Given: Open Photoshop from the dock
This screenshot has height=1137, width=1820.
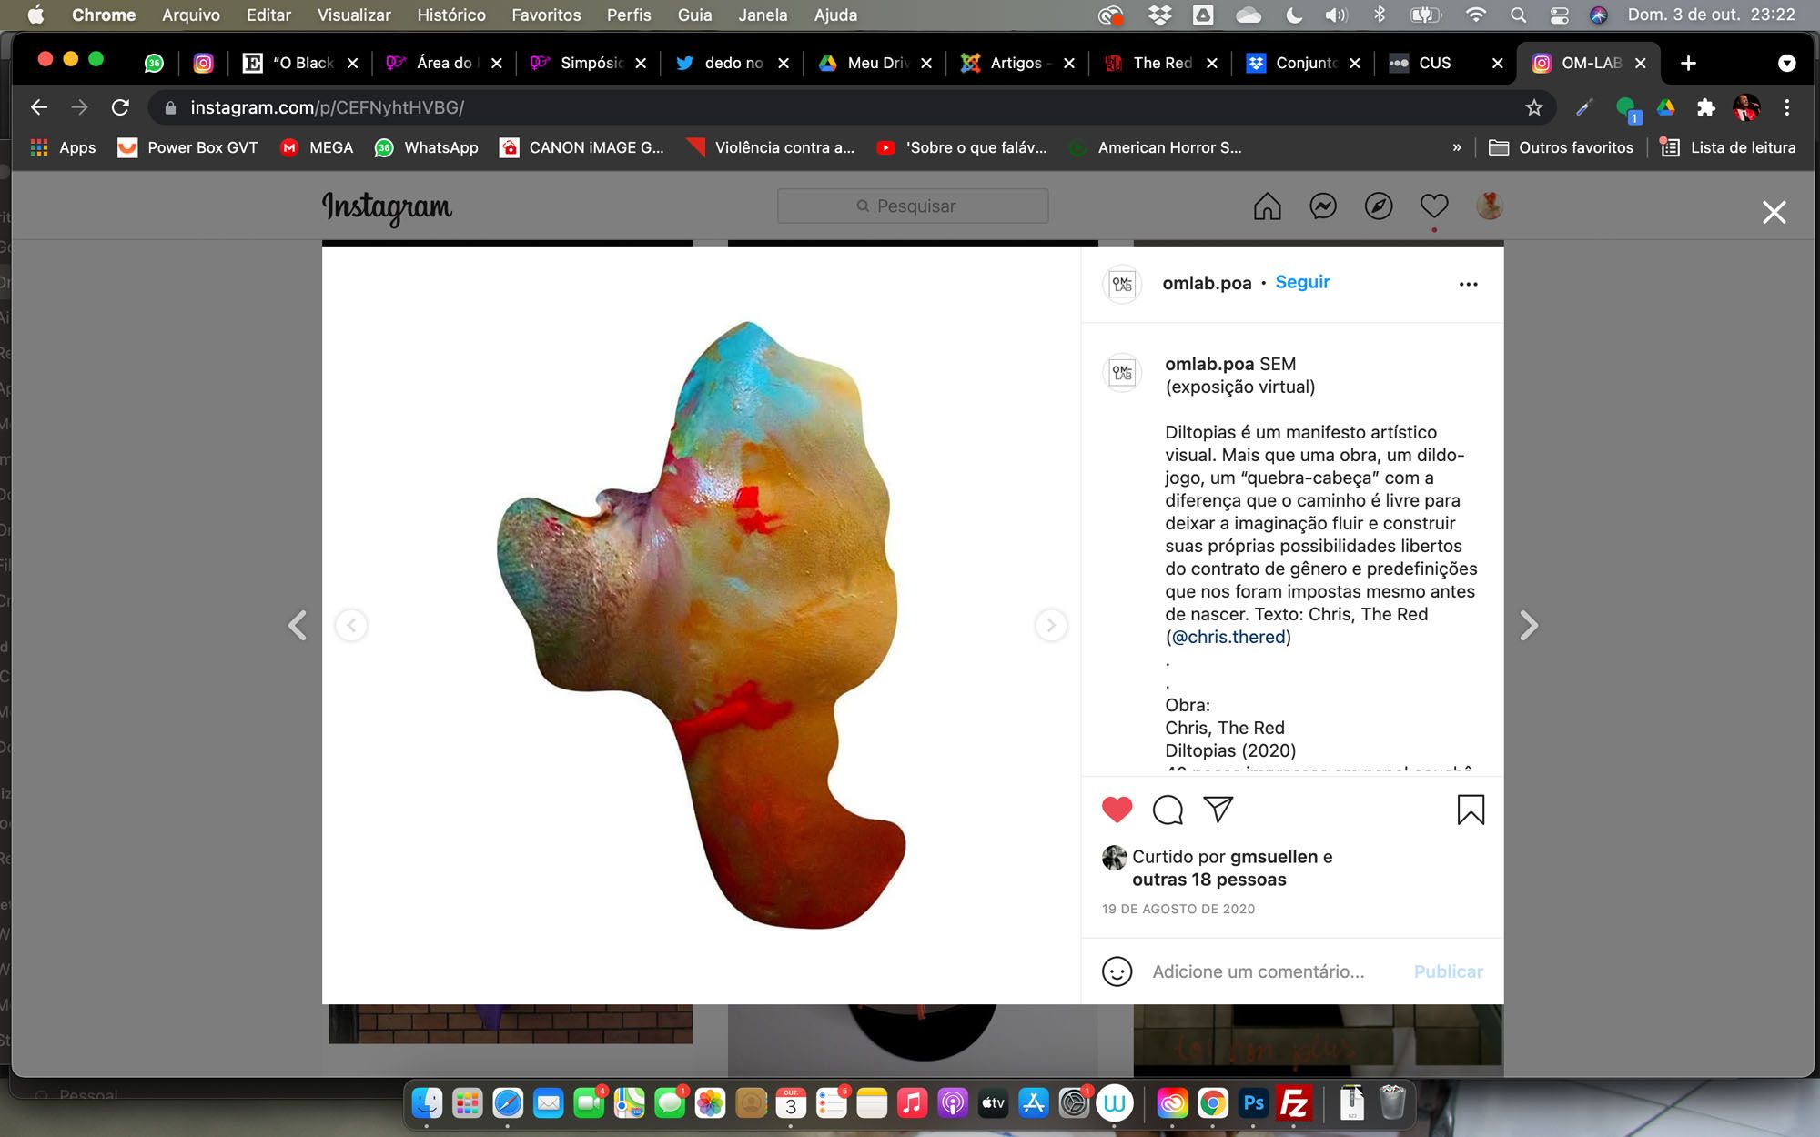Looking at the screenshot, I should click(1253, 1103).
